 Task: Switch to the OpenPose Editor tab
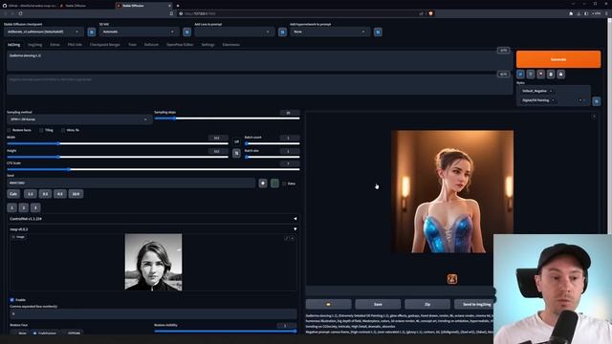180,45
